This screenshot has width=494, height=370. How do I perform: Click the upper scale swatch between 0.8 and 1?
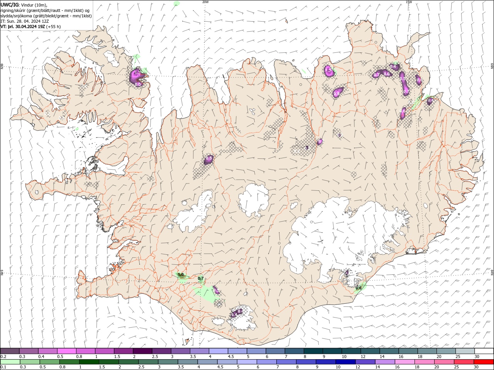86,351
